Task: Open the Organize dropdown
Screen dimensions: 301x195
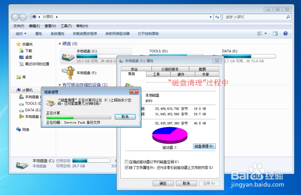Action: [21, 34]
